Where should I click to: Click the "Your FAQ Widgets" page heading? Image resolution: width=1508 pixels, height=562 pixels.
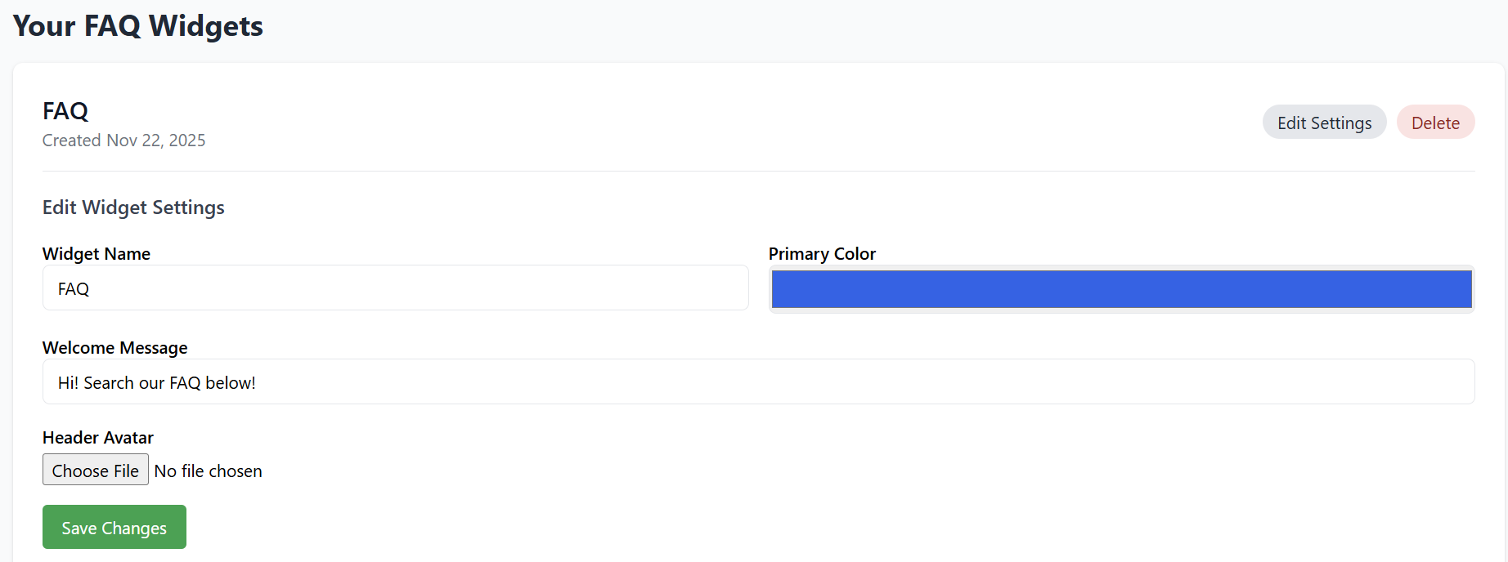137,26
